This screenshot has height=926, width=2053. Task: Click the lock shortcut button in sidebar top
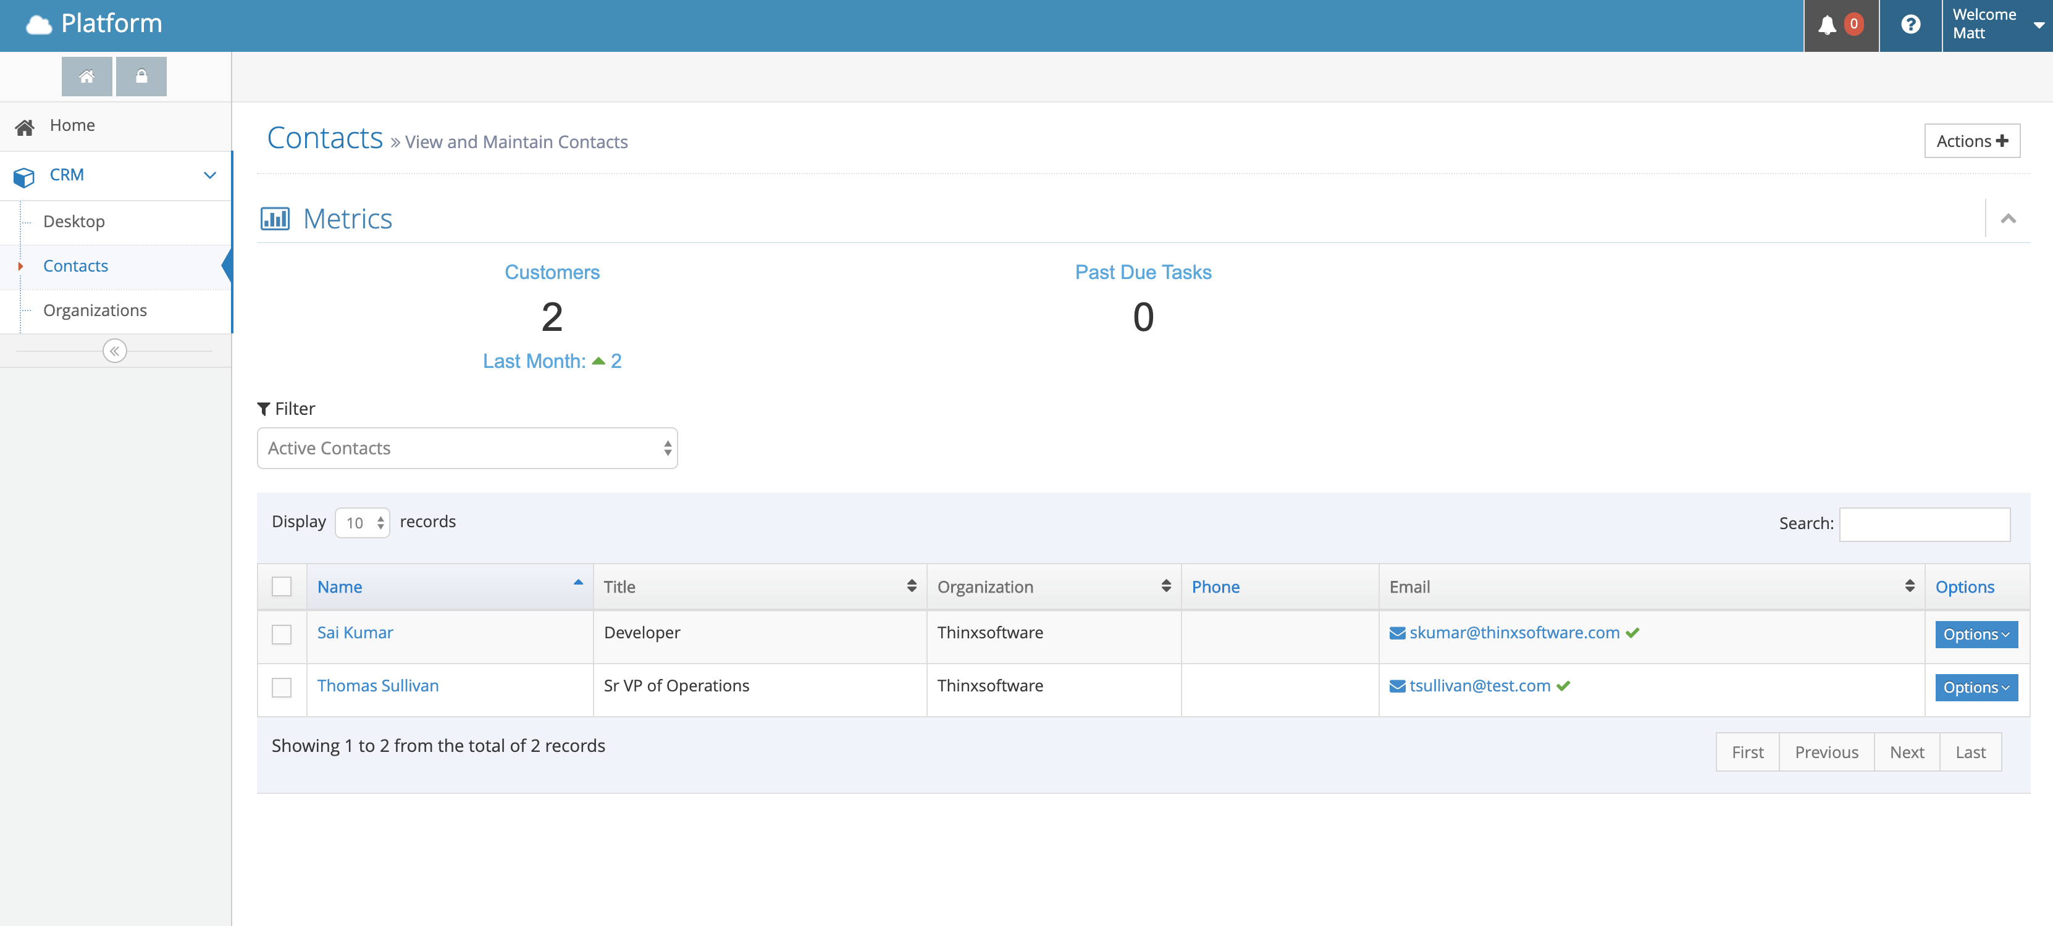point(141,77)
